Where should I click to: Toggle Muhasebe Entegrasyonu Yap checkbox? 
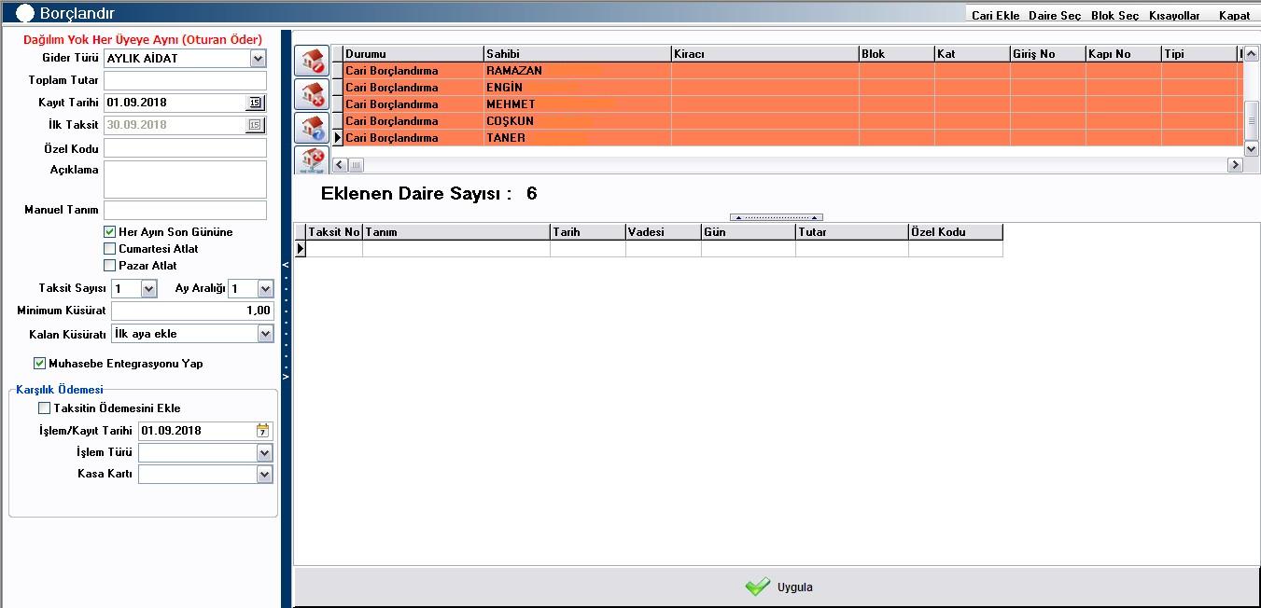pyautogui.click(x=39, y=364)
